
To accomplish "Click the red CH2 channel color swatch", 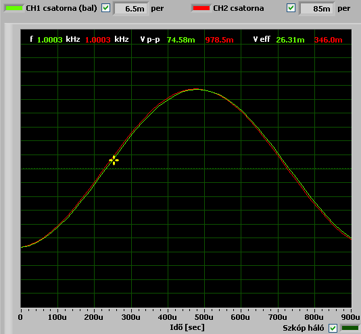I will click(201, 8).
